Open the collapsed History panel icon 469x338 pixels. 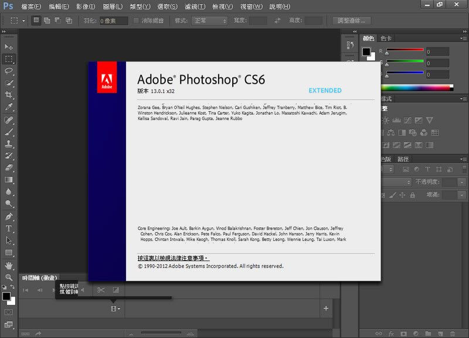click(350, 45)
